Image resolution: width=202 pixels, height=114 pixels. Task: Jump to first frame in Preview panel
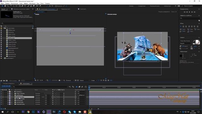[x=184, y=12]
